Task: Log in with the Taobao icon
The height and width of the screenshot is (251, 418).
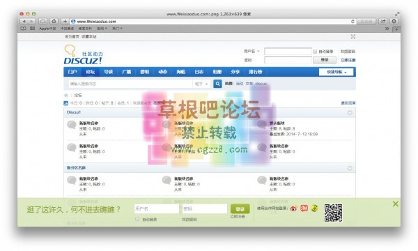Action: pyautogui.click(x=304, y=208)
